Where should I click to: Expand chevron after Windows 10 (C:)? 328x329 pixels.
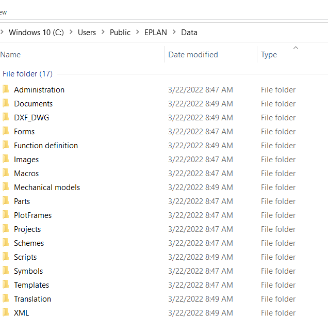click(71, 32)
